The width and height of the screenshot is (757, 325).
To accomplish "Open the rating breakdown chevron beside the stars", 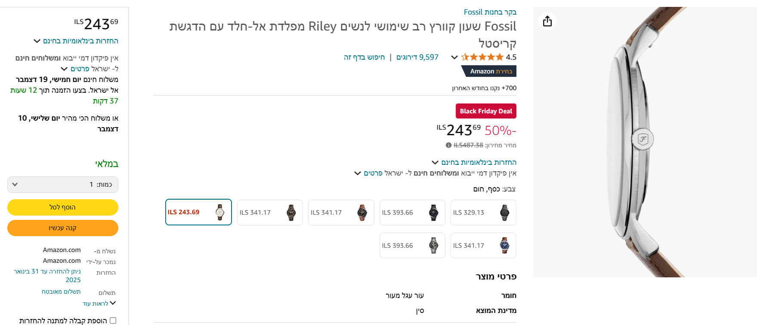I will pos(454,57).
